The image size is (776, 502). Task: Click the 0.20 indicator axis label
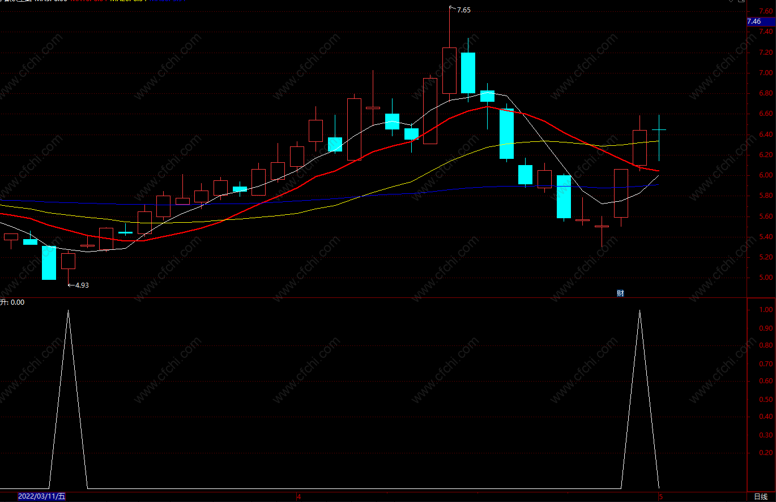point(766,453)
